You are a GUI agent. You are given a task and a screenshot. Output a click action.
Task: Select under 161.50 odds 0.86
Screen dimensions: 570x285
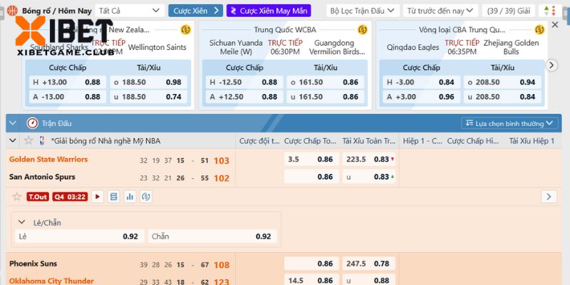(x=326, y=97)
